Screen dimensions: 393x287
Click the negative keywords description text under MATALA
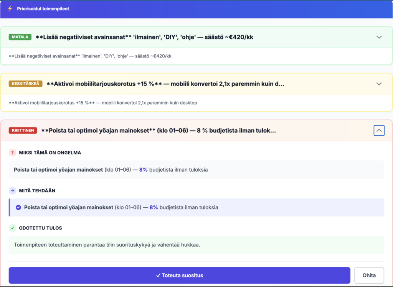90,56
